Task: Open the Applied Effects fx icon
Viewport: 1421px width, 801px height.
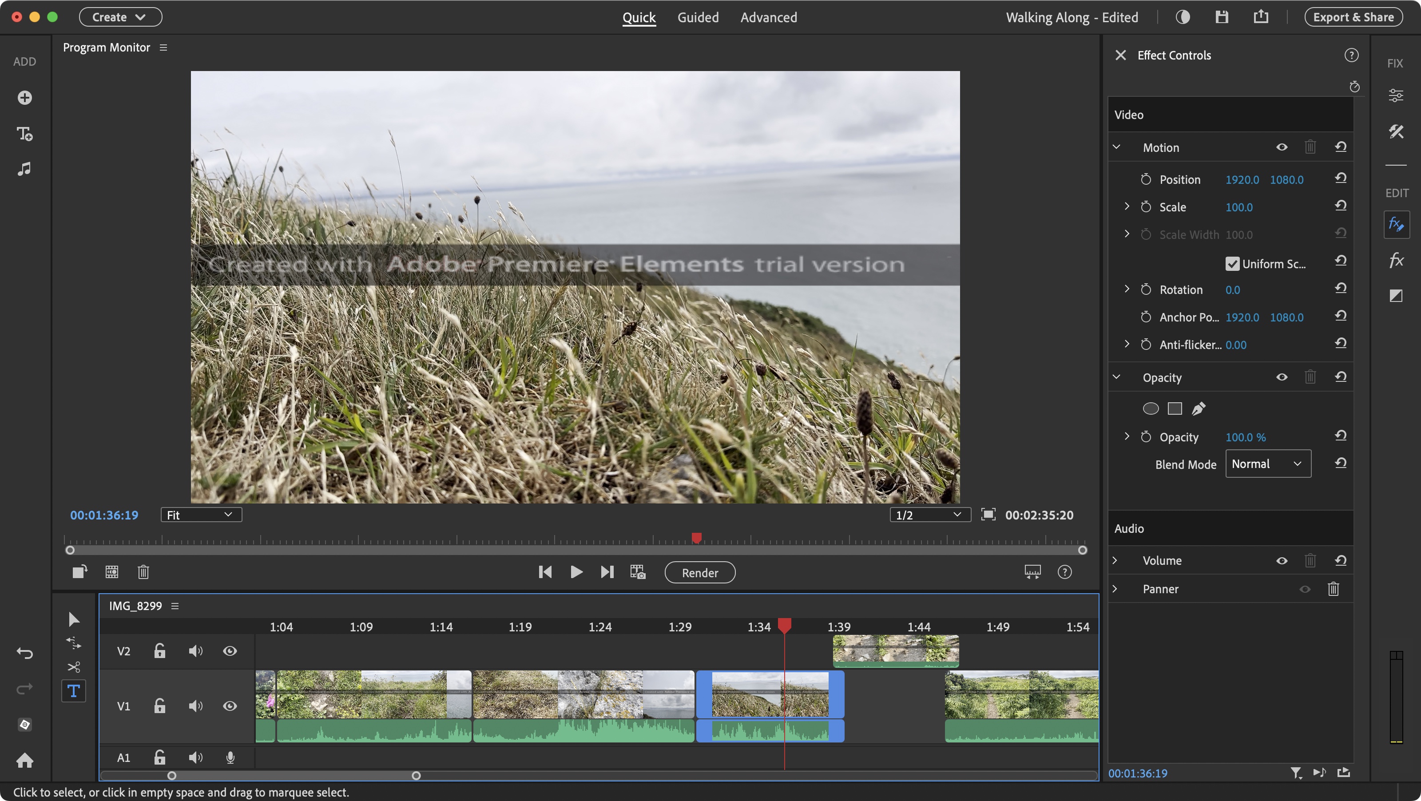Action: 1396,225
